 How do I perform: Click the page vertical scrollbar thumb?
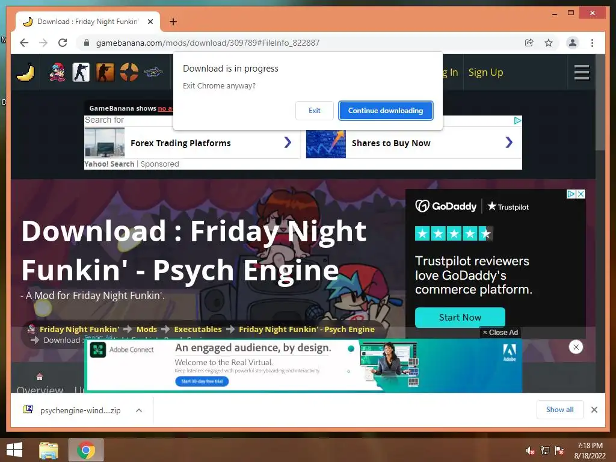tap(600, 102)
